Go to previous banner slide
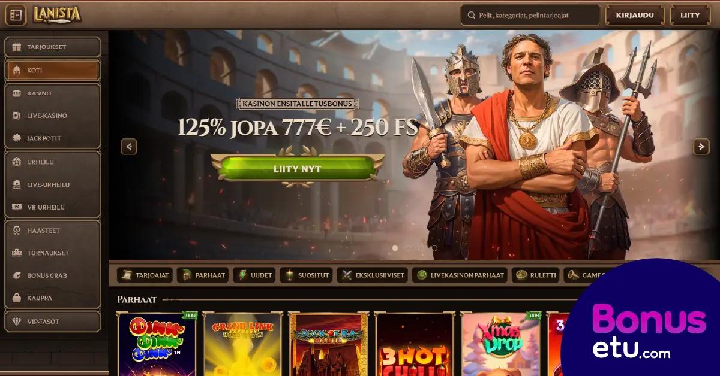Viewport: 720px width, 376px height. [x=129, y=147]
